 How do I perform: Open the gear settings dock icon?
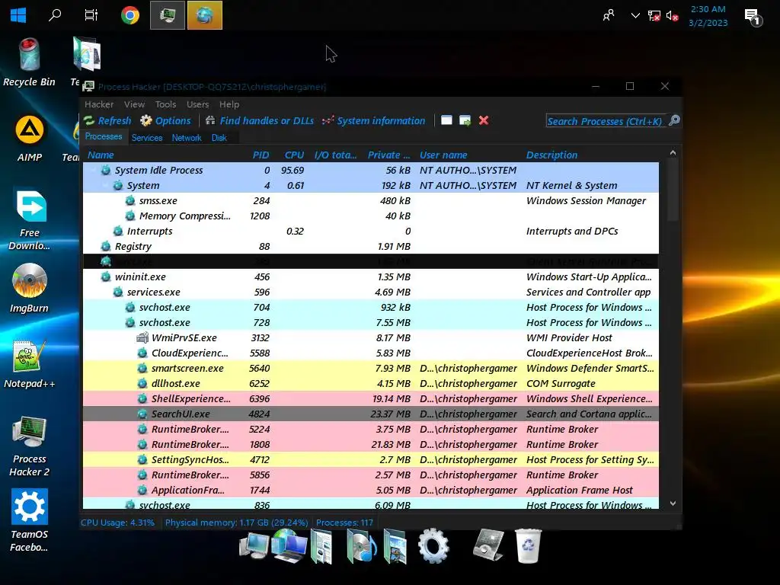433,545
